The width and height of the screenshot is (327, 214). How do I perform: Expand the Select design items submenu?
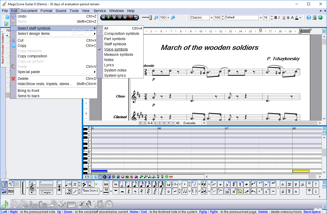pos(54,34)
